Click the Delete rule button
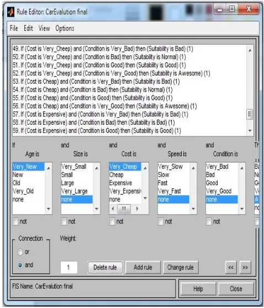 [105, 268]
